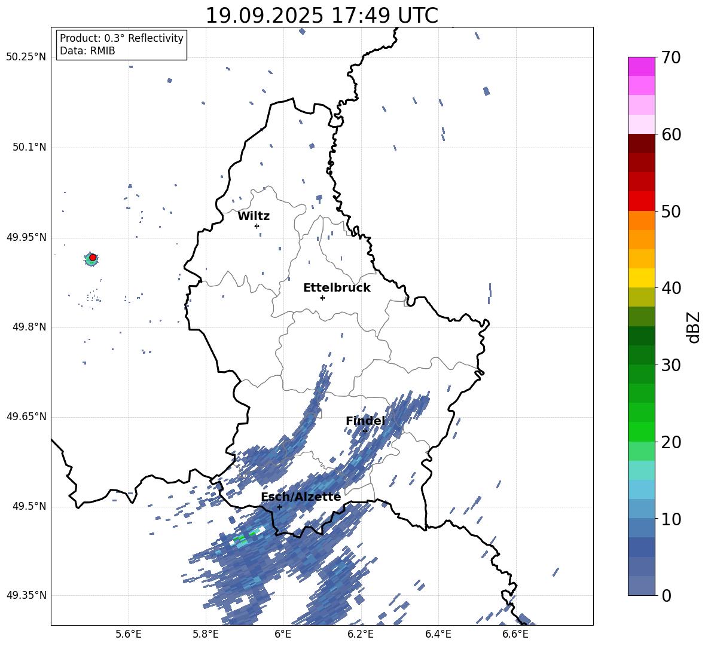Click the 49.35°N latitude label
Viewport: 708px width, 646px height.
click(26, 595)
